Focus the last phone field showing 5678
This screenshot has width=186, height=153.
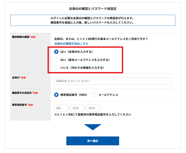coord(93,108)
